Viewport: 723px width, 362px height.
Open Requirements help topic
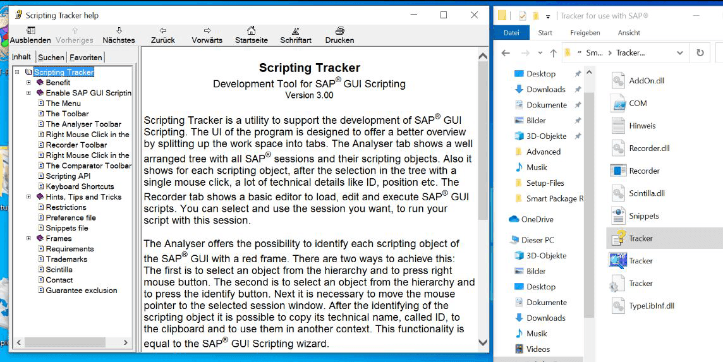70,248
